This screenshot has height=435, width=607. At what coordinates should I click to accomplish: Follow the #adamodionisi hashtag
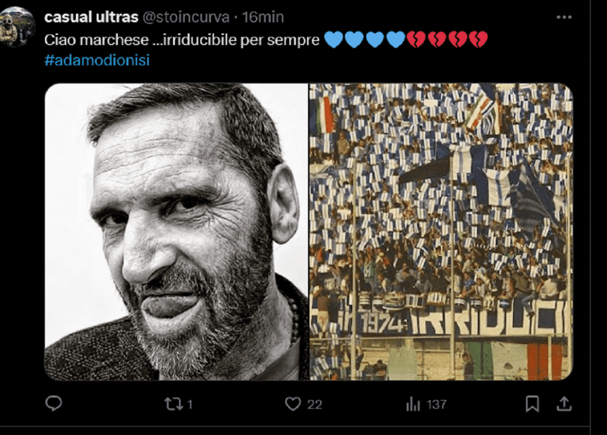point(97,60)
